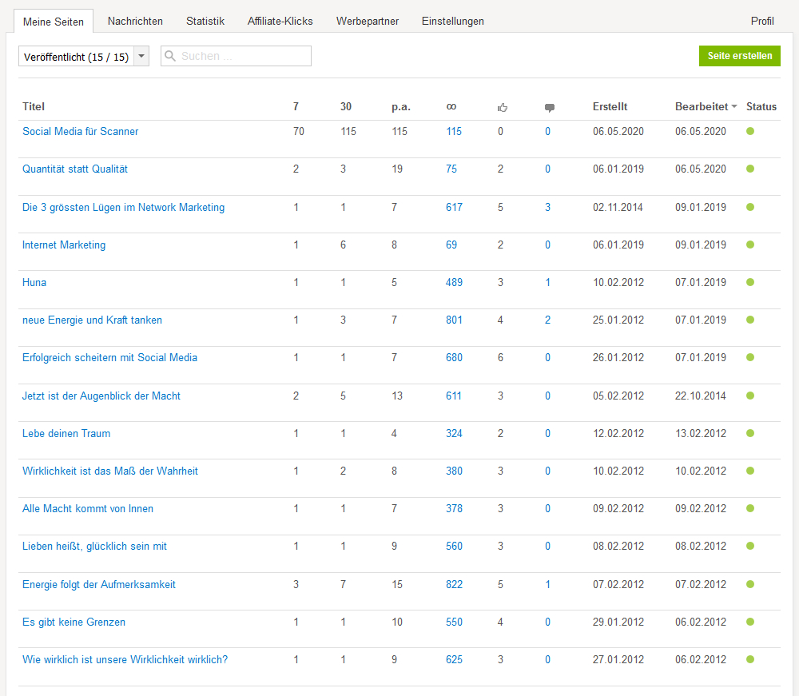Click green status dot for Lebe deinen Traum

[x=750, y=433]
